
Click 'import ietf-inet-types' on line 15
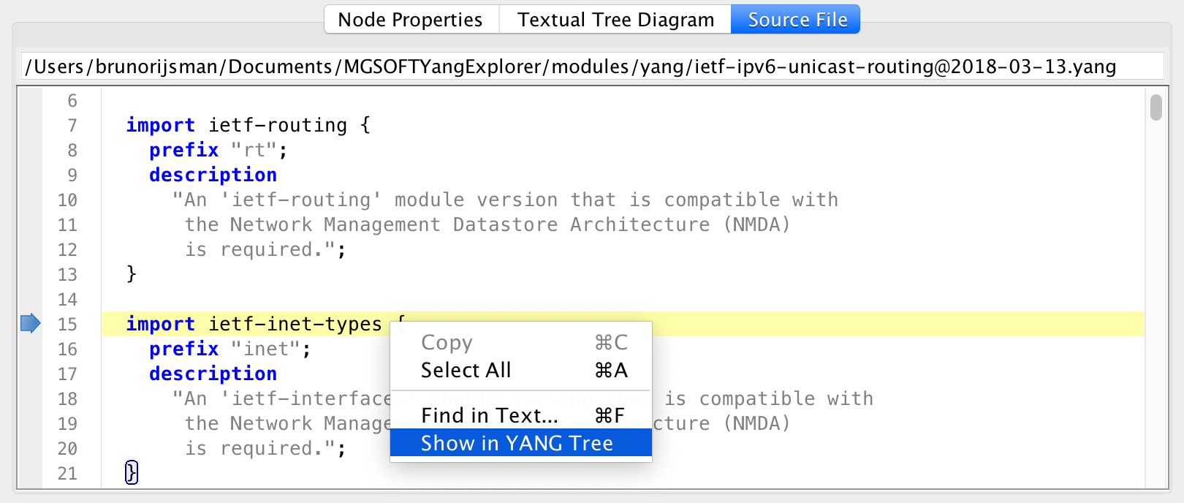254,324
